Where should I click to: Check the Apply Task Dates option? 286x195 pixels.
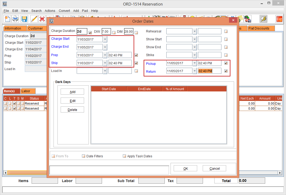pyautogui.click(x=124, y=156)
